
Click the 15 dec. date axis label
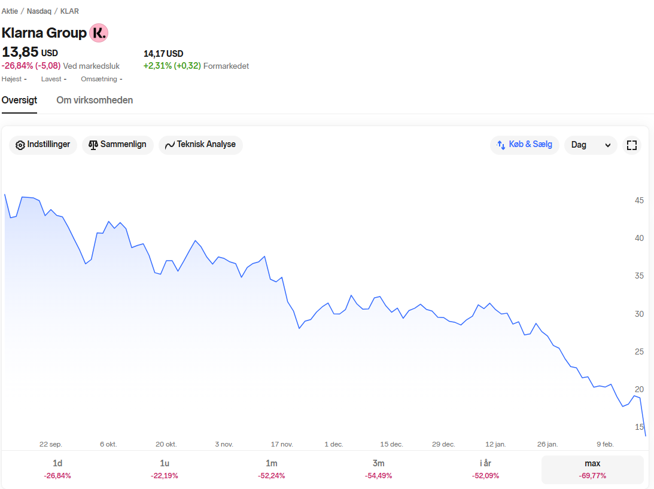tap(392, 444)
